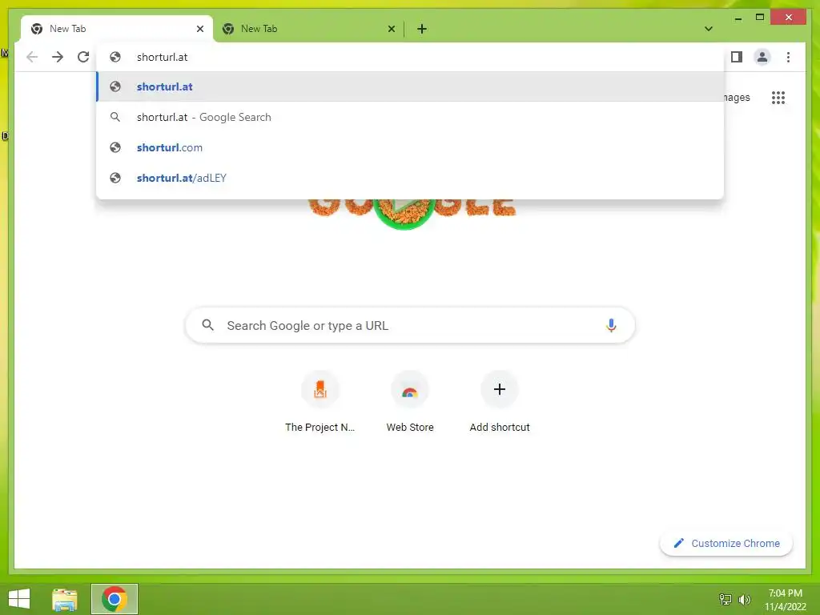Viewport: 820px width, 615px height.
Task: Open the Google apps grid
Action: point(778,98)
